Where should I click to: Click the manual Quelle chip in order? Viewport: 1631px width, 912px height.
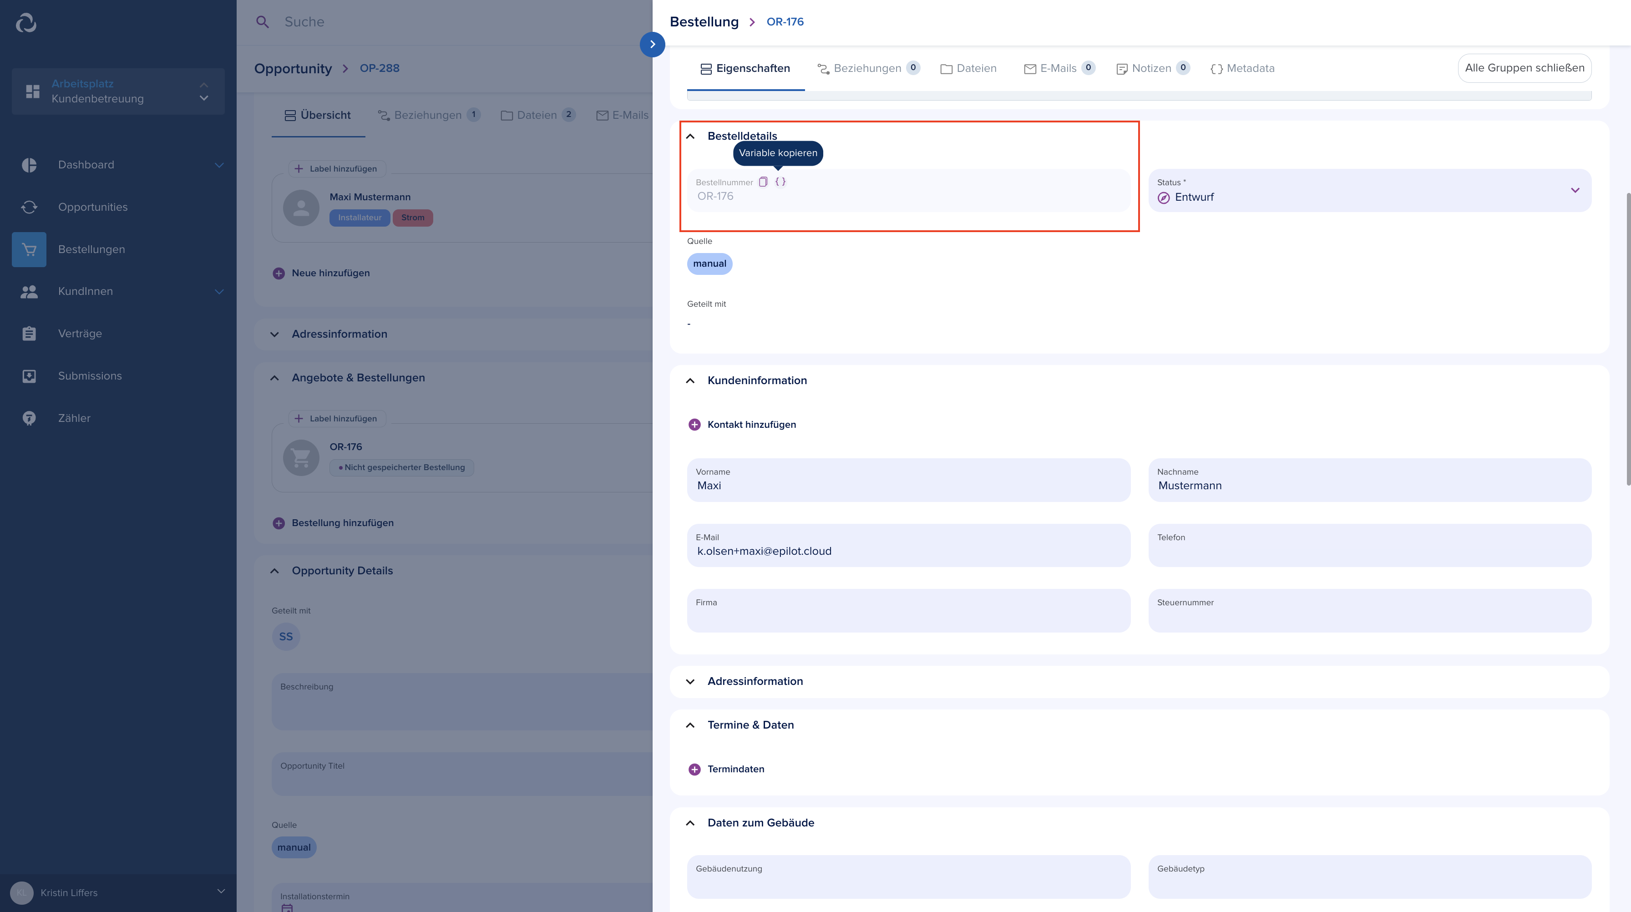[x=710, y=264]
